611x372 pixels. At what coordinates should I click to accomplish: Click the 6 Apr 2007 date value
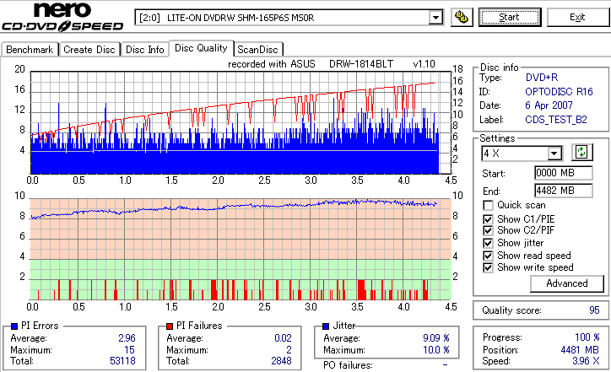click(x=549, y=105)
